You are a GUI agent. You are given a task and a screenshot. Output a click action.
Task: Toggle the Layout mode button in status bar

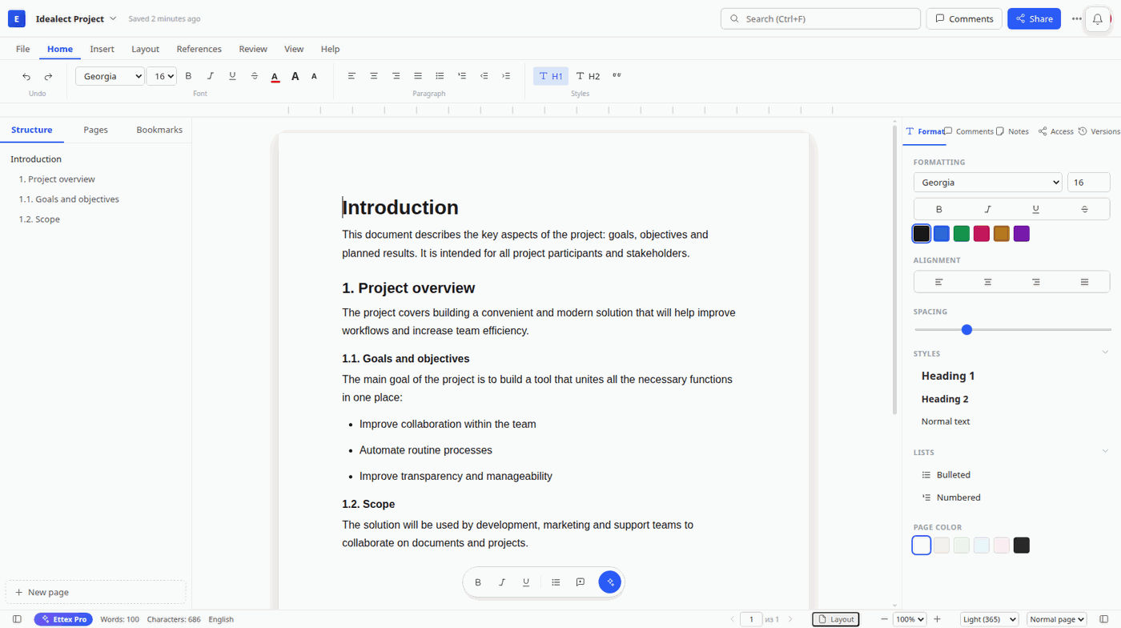click(836, 619)
